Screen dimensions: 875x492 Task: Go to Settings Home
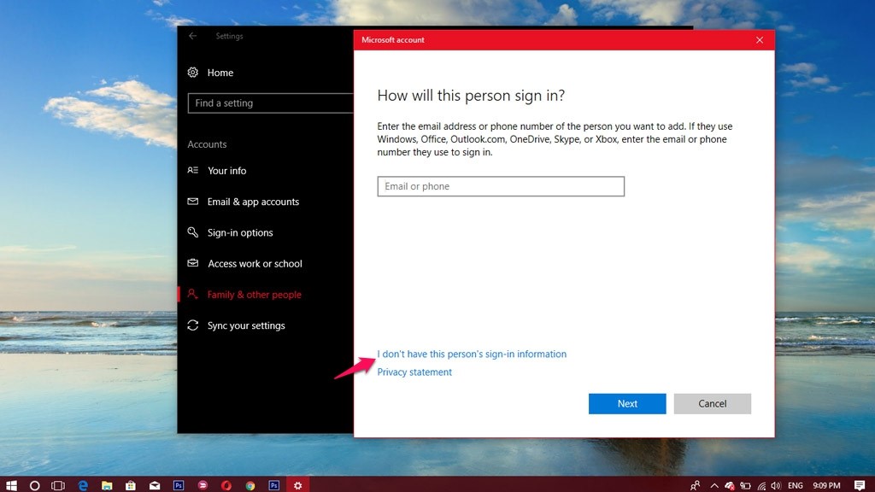tap(220, 73)
